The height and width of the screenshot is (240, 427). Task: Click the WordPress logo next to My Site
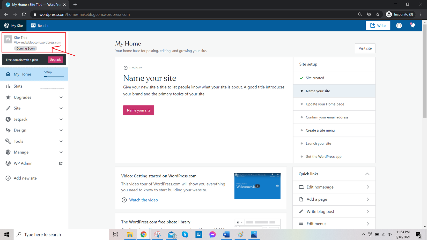(x=7, y=25)
